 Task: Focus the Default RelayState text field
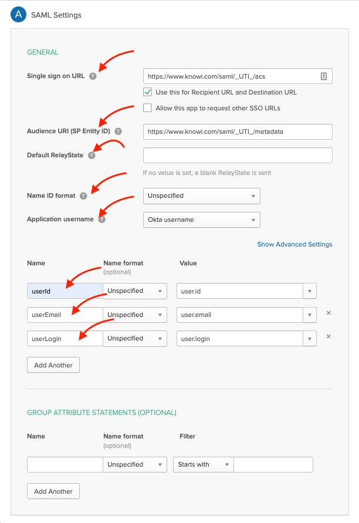pyautogui.click(x=238, y=156)
